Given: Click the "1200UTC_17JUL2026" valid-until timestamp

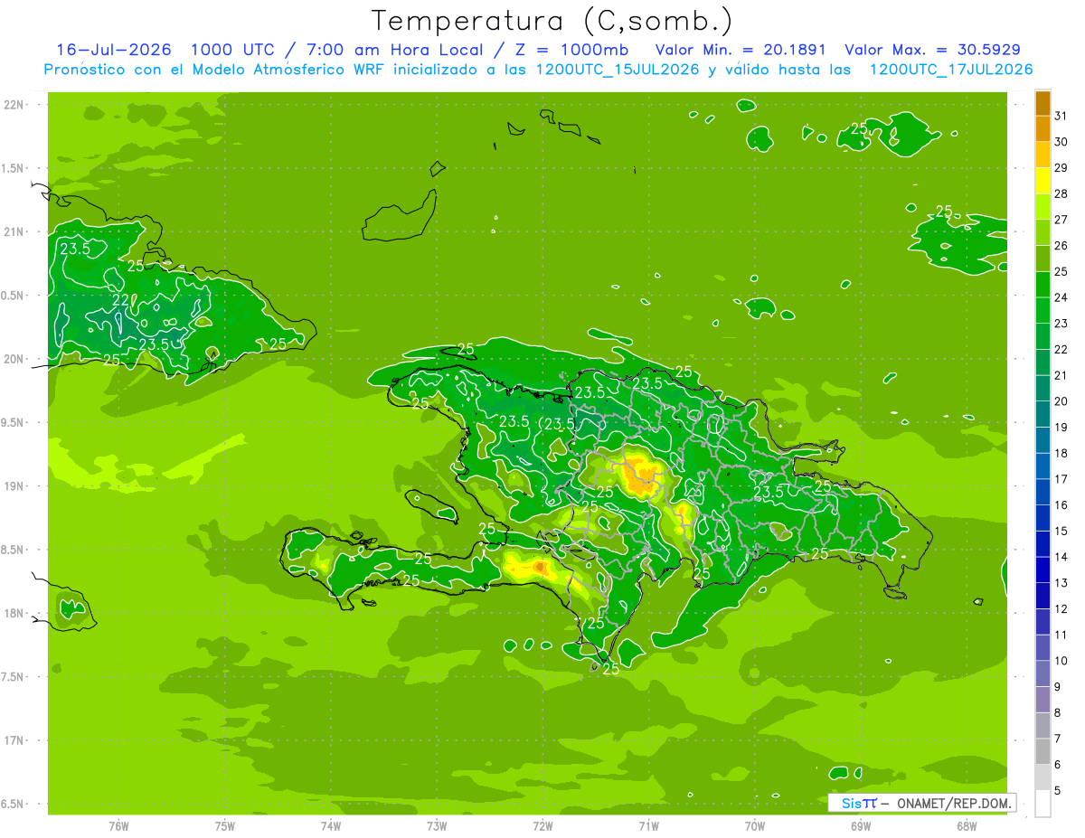Looking at the screenshot, I should (951, 70).
